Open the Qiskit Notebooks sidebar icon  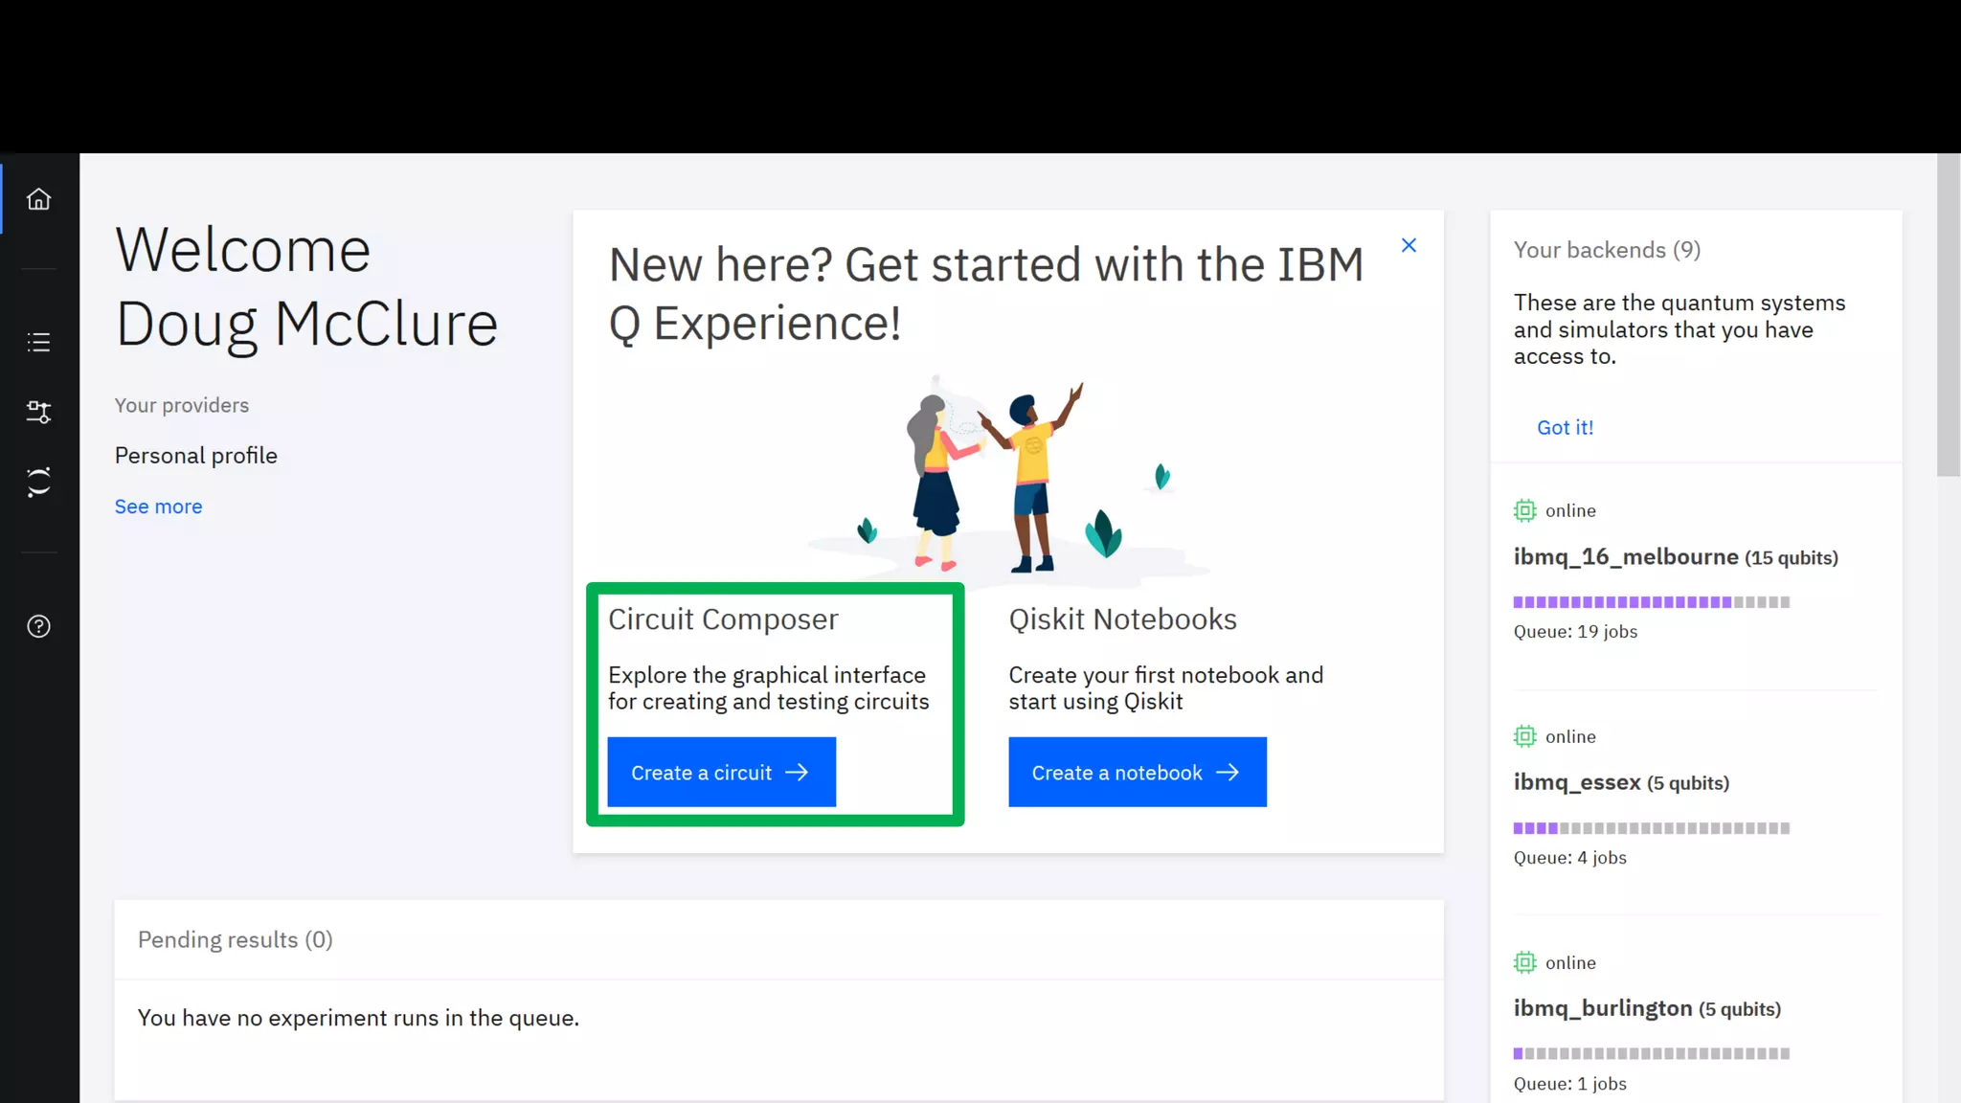(x=38, y=482)
